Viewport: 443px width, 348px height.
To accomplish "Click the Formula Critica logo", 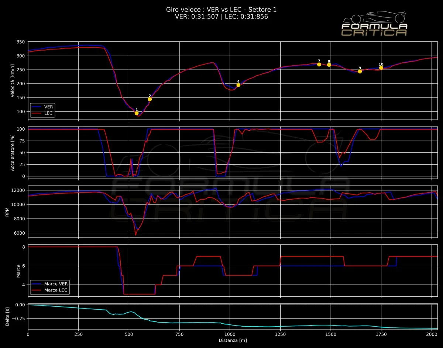I will tap(374, 24).
